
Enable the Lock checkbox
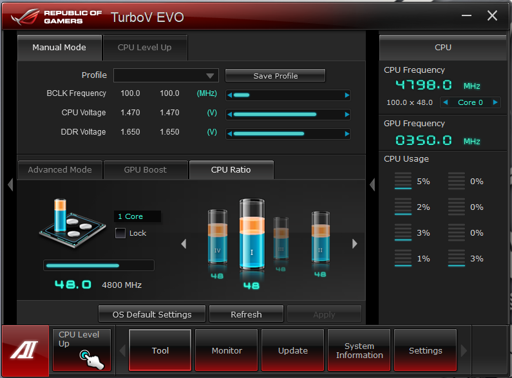coord(120,233)
